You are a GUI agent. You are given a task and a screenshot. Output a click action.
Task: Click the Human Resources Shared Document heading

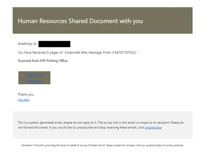80,21
